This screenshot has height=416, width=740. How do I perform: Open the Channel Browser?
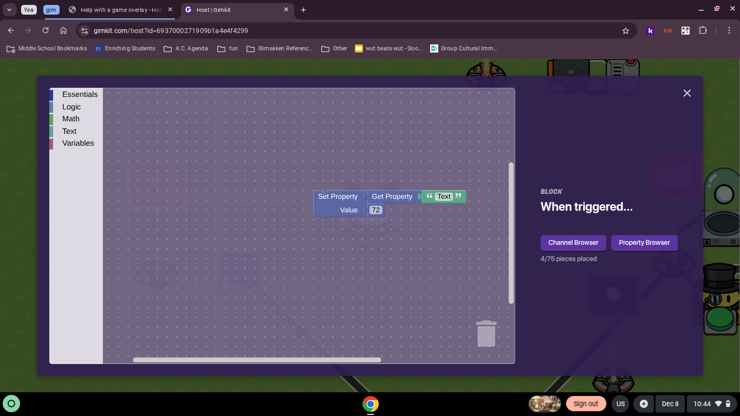(x=573, y=243)
